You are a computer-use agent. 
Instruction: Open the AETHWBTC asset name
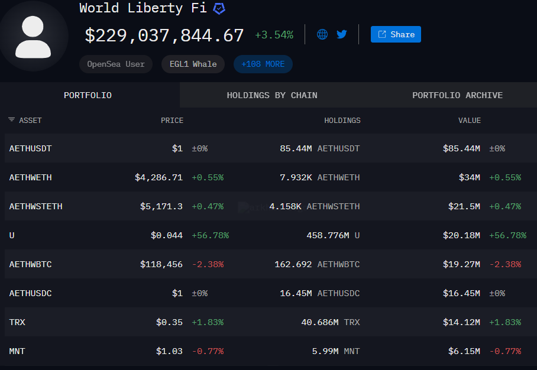(x=31, y=264)
